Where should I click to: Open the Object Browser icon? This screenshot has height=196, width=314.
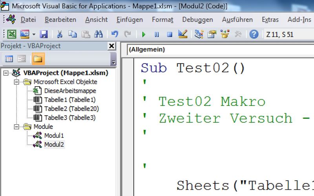pyautogui.click(x=225, y=34)
